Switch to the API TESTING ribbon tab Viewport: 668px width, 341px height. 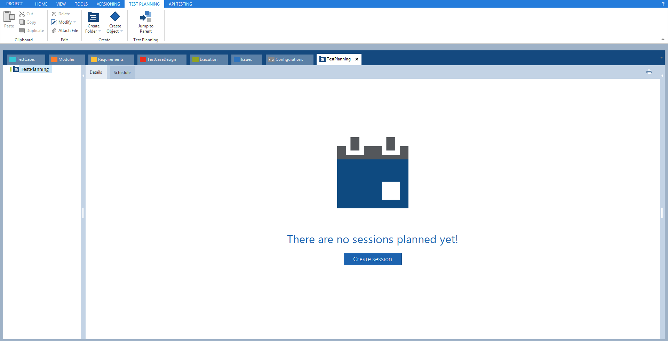click(180, 4)
